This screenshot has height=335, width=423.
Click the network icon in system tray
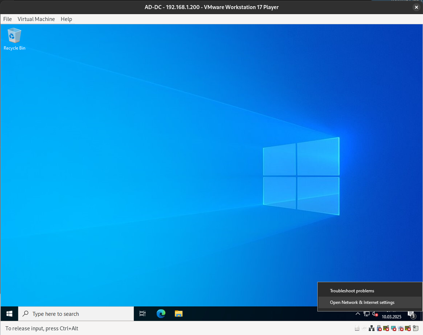[367, 314]
